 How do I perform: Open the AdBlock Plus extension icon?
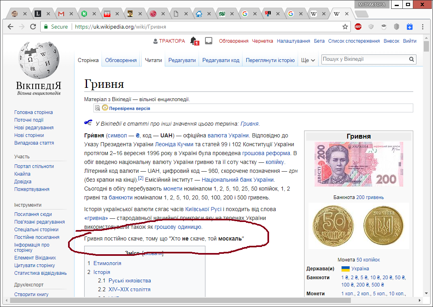(x=358, y=27)
